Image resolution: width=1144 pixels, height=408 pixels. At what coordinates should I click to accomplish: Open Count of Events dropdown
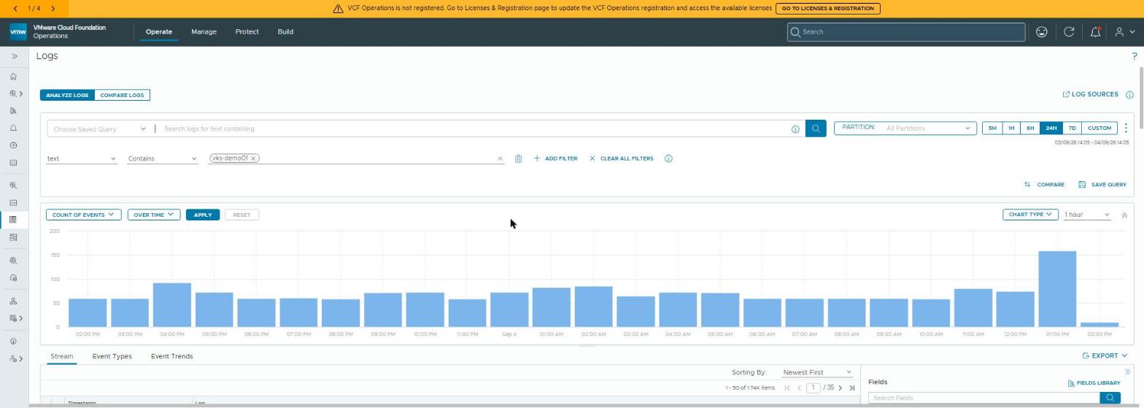click(83, 215)
